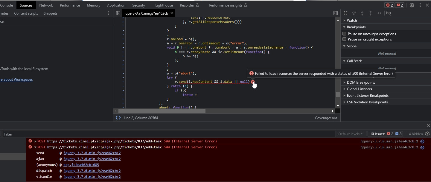This screenshot has width=431, height=182.
Task: Click the code editor's scroll left arrow
Action: (x=116, y=111)
